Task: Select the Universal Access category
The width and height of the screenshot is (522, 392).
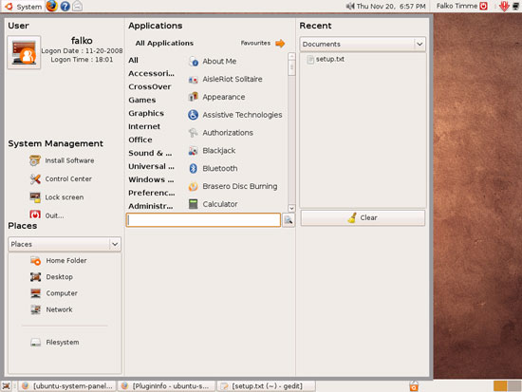Action: coord(151,166)
